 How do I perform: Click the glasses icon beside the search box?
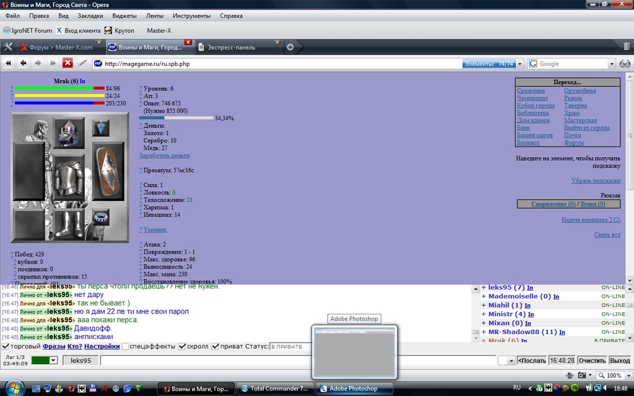point(625,64)
